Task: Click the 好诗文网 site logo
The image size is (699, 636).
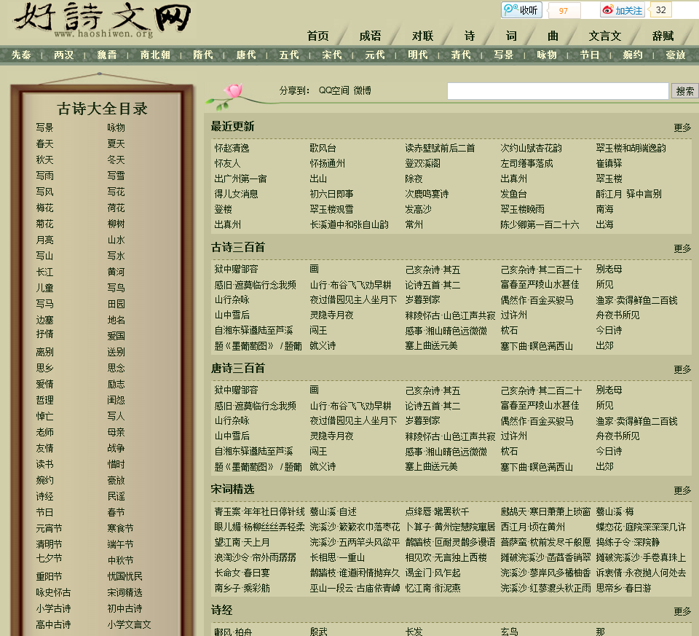Action: (x=102, y=20)
